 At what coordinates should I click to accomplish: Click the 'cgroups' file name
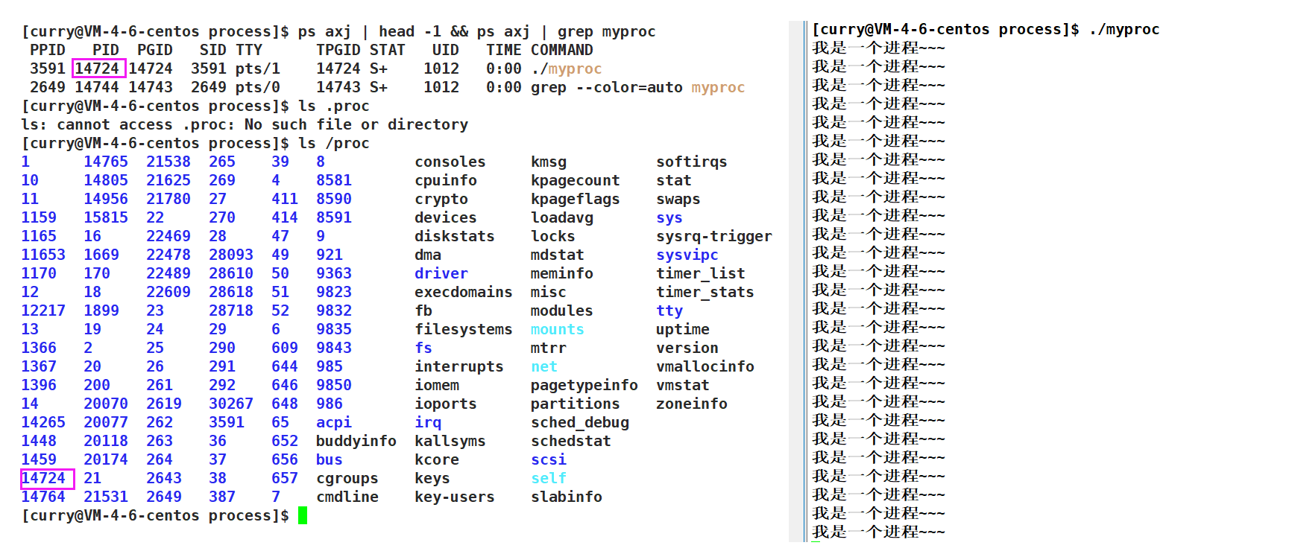pyautogui.click(x=347, y=479)
